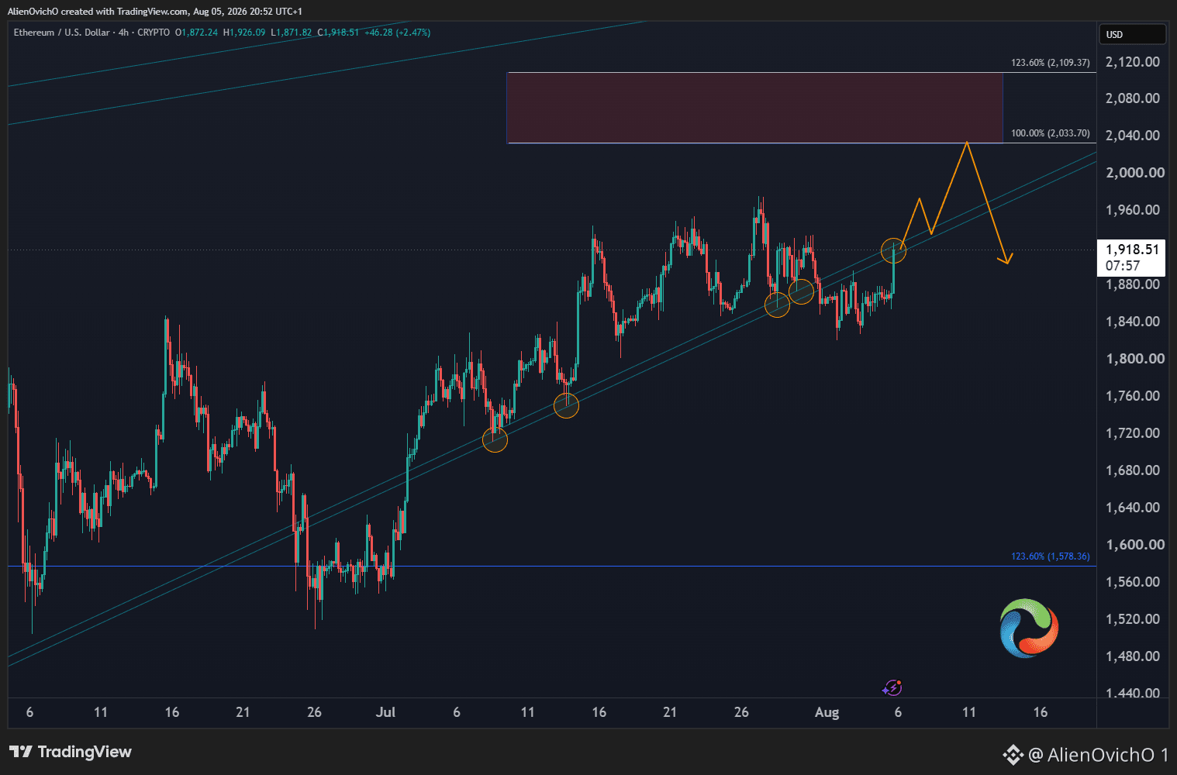Click the header text AlienOvichO created with TradingView.com
The height and width of the screenshot is (775, 1177).
point(98,12)
